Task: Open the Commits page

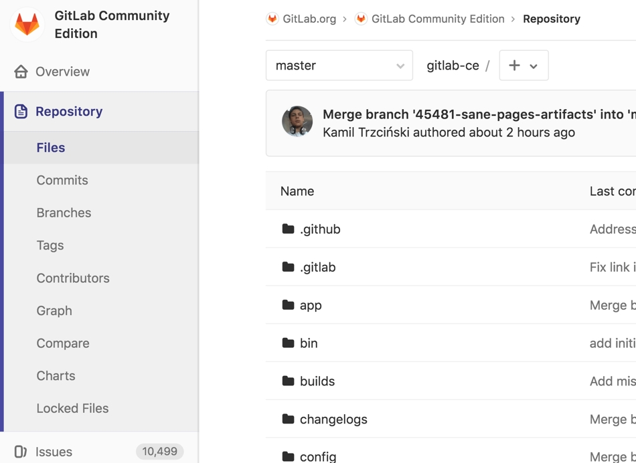Action: click(x=62, y=180)
